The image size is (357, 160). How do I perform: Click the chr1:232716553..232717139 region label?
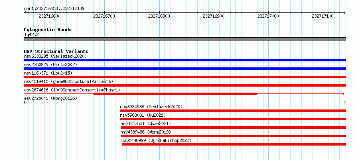pos(54,9)
